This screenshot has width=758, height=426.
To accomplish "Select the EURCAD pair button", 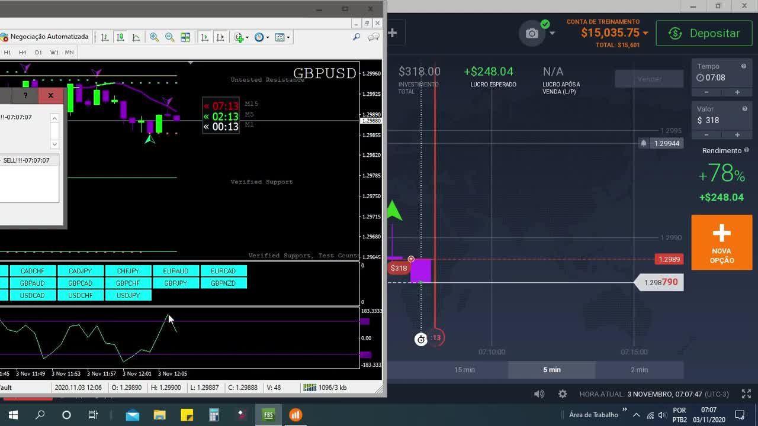I will point(223,271).
